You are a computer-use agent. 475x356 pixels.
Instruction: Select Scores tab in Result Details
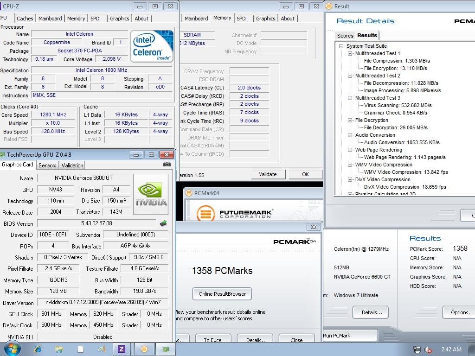pos(345,36)
